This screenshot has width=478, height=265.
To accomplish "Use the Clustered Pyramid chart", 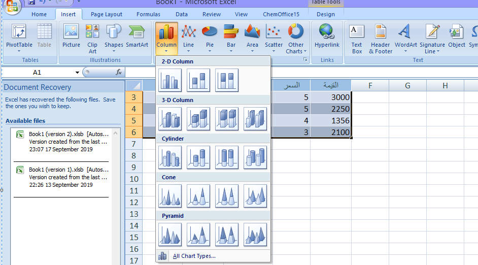I will pyautogui.click(x=170, y=235).
